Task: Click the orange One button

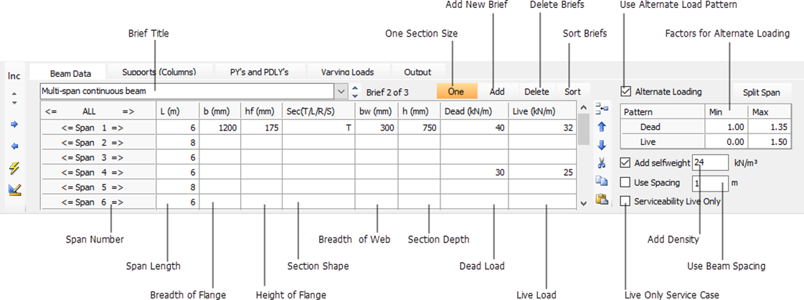Action: pyautogui.click(x=456, y=91)
